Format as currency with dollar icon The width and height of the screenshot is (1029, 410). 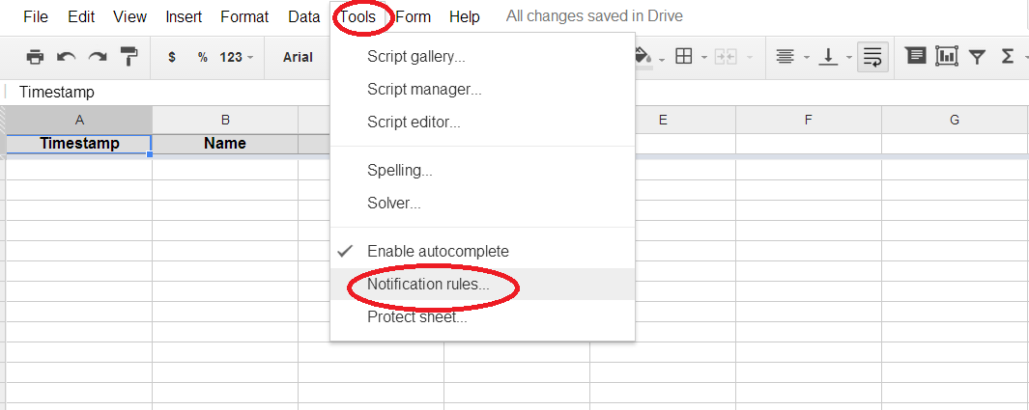[x=172, y=57]
